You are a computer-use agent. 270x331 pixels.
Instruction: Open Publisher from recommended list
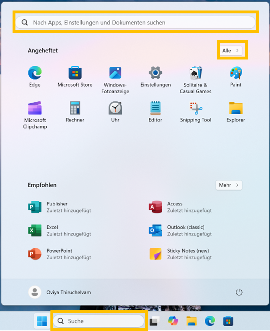coord(59,207)
